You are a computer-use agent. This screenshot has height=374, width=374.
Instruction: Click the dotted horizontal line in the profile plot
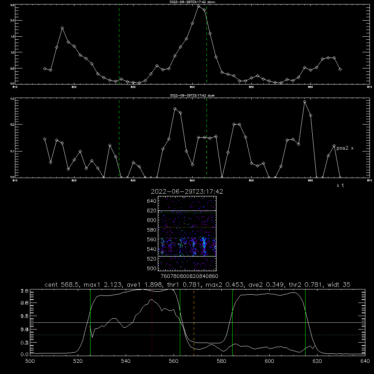click(198, 335)
